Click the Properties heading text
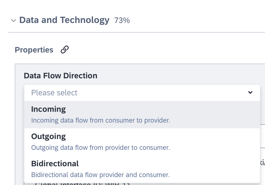Image resolution: width=265 pixels, height=185 pixels. click(x=34, y=50)
